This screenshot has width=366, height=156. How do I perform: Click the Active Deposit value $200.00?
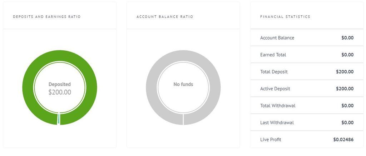tap(345, 89)
